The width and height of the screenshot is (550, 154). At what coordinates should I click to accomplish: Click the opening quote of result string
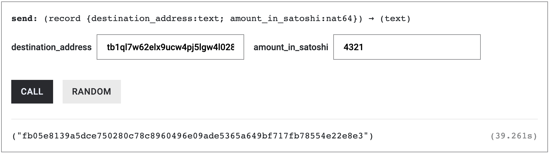click(19, 135)
